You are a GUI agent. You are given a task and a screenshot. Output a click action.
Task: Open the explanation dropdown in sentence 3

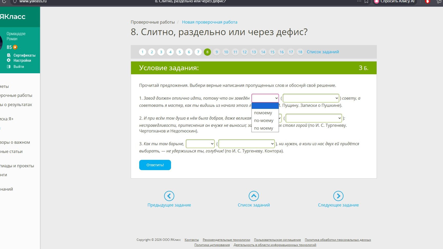click(246, 144)
